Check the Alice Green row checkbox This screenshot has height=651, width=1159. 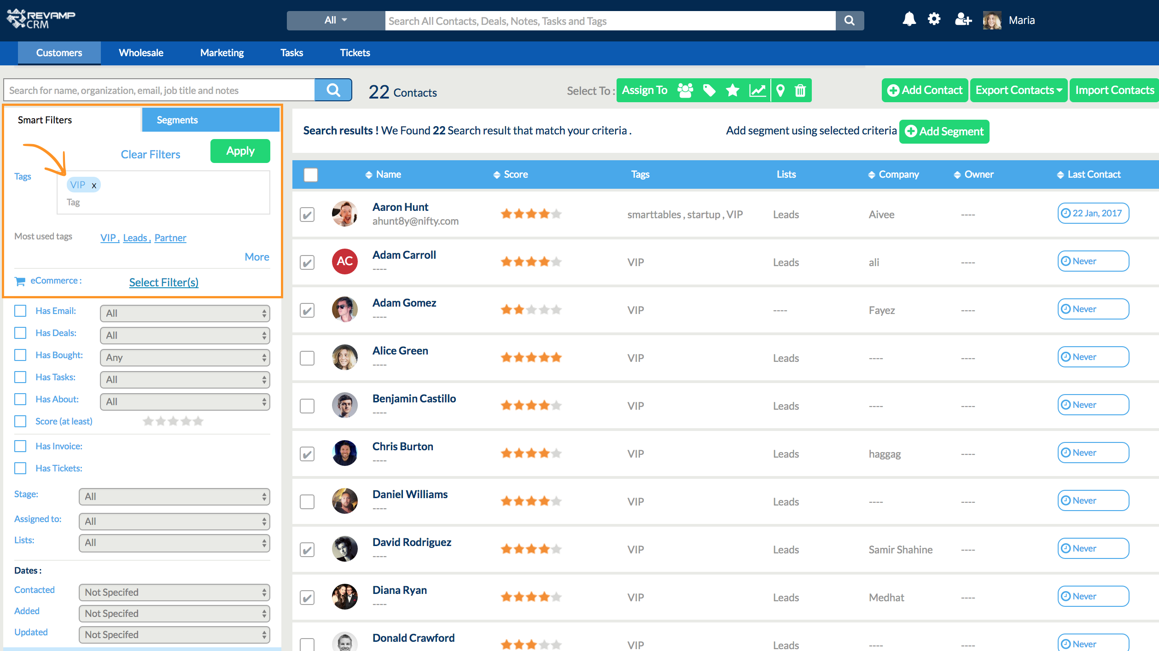307,358
